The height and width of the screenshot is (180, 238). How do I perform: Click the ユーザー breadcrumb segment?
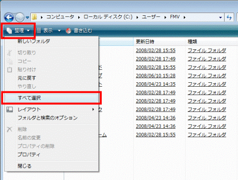pos(151,17)
